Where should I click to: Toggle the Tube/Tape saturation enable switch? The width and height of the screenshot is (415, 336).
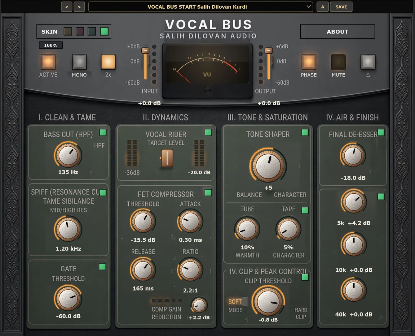(x=305, y=210)
